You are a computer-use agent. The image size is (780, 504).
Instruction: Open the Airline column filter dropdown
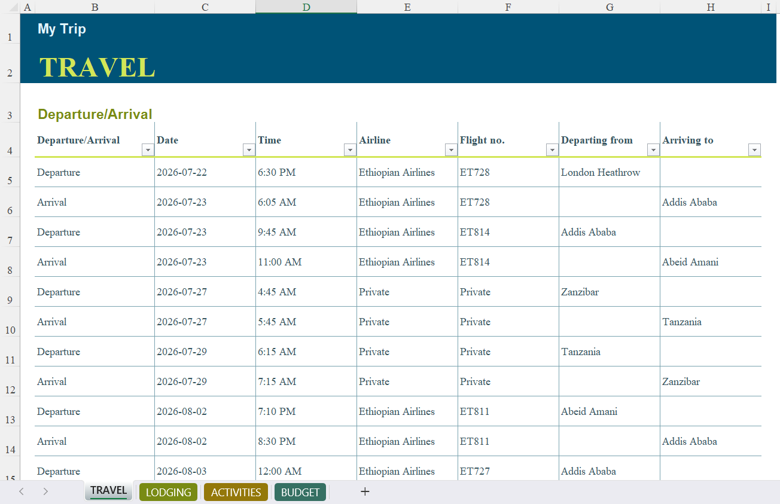[x=451, y=150]
